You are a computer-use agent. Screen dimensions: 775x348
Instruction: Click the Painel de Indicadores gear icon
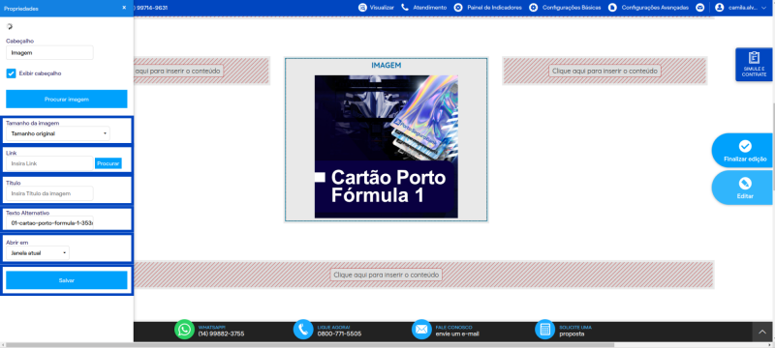coord(458,8)
